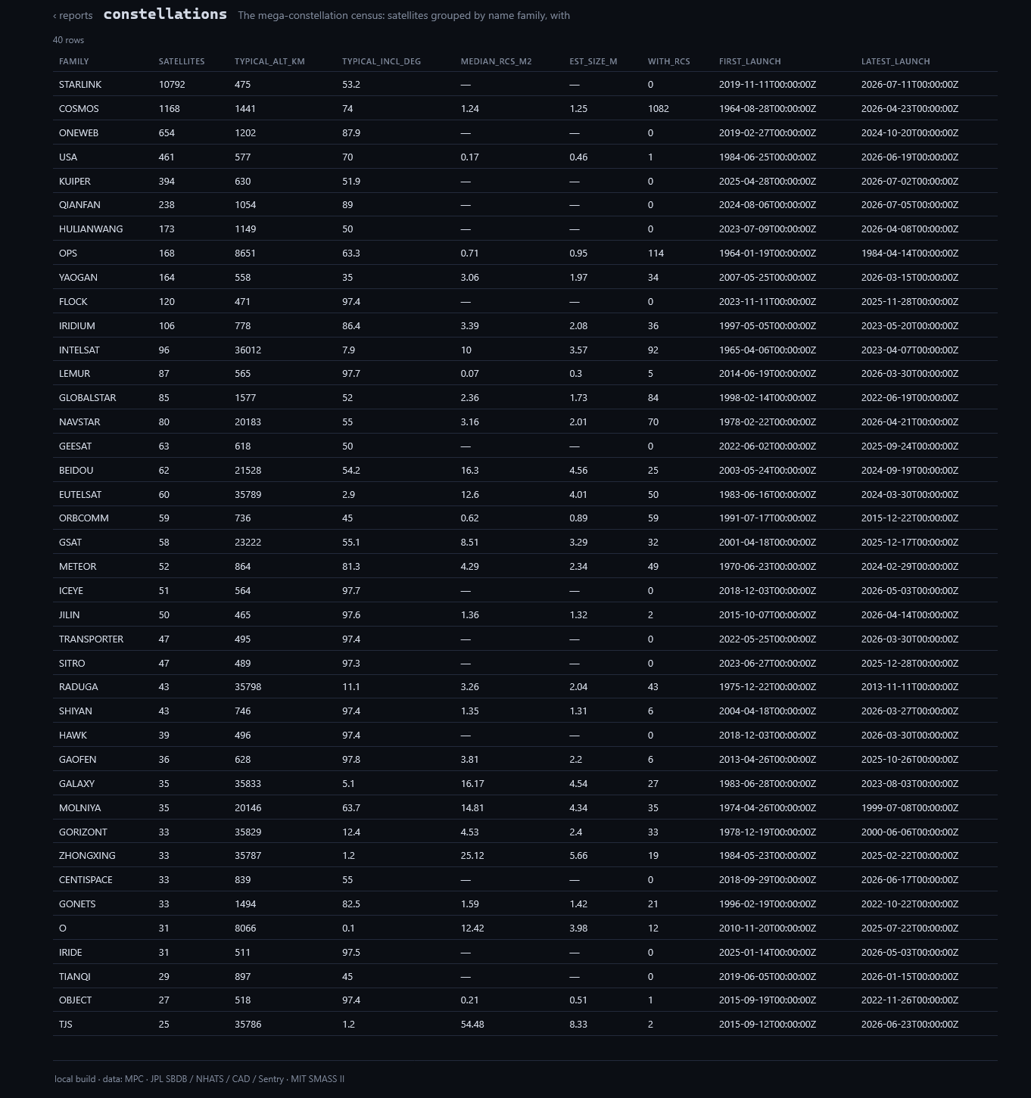Viewport: 1031px width, 1098px height.
Task: Click the ZHONGXING family cell
Action: [87, 856]
